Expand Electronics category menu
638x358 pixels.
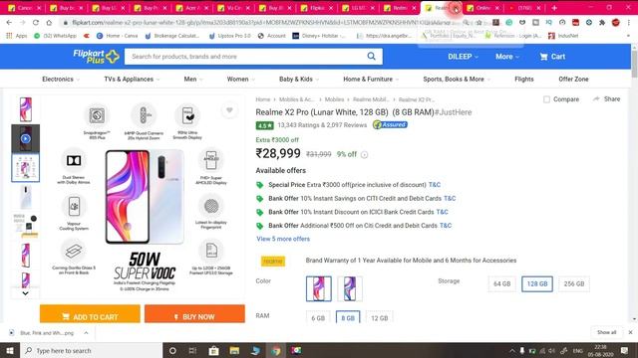[61, 80]
